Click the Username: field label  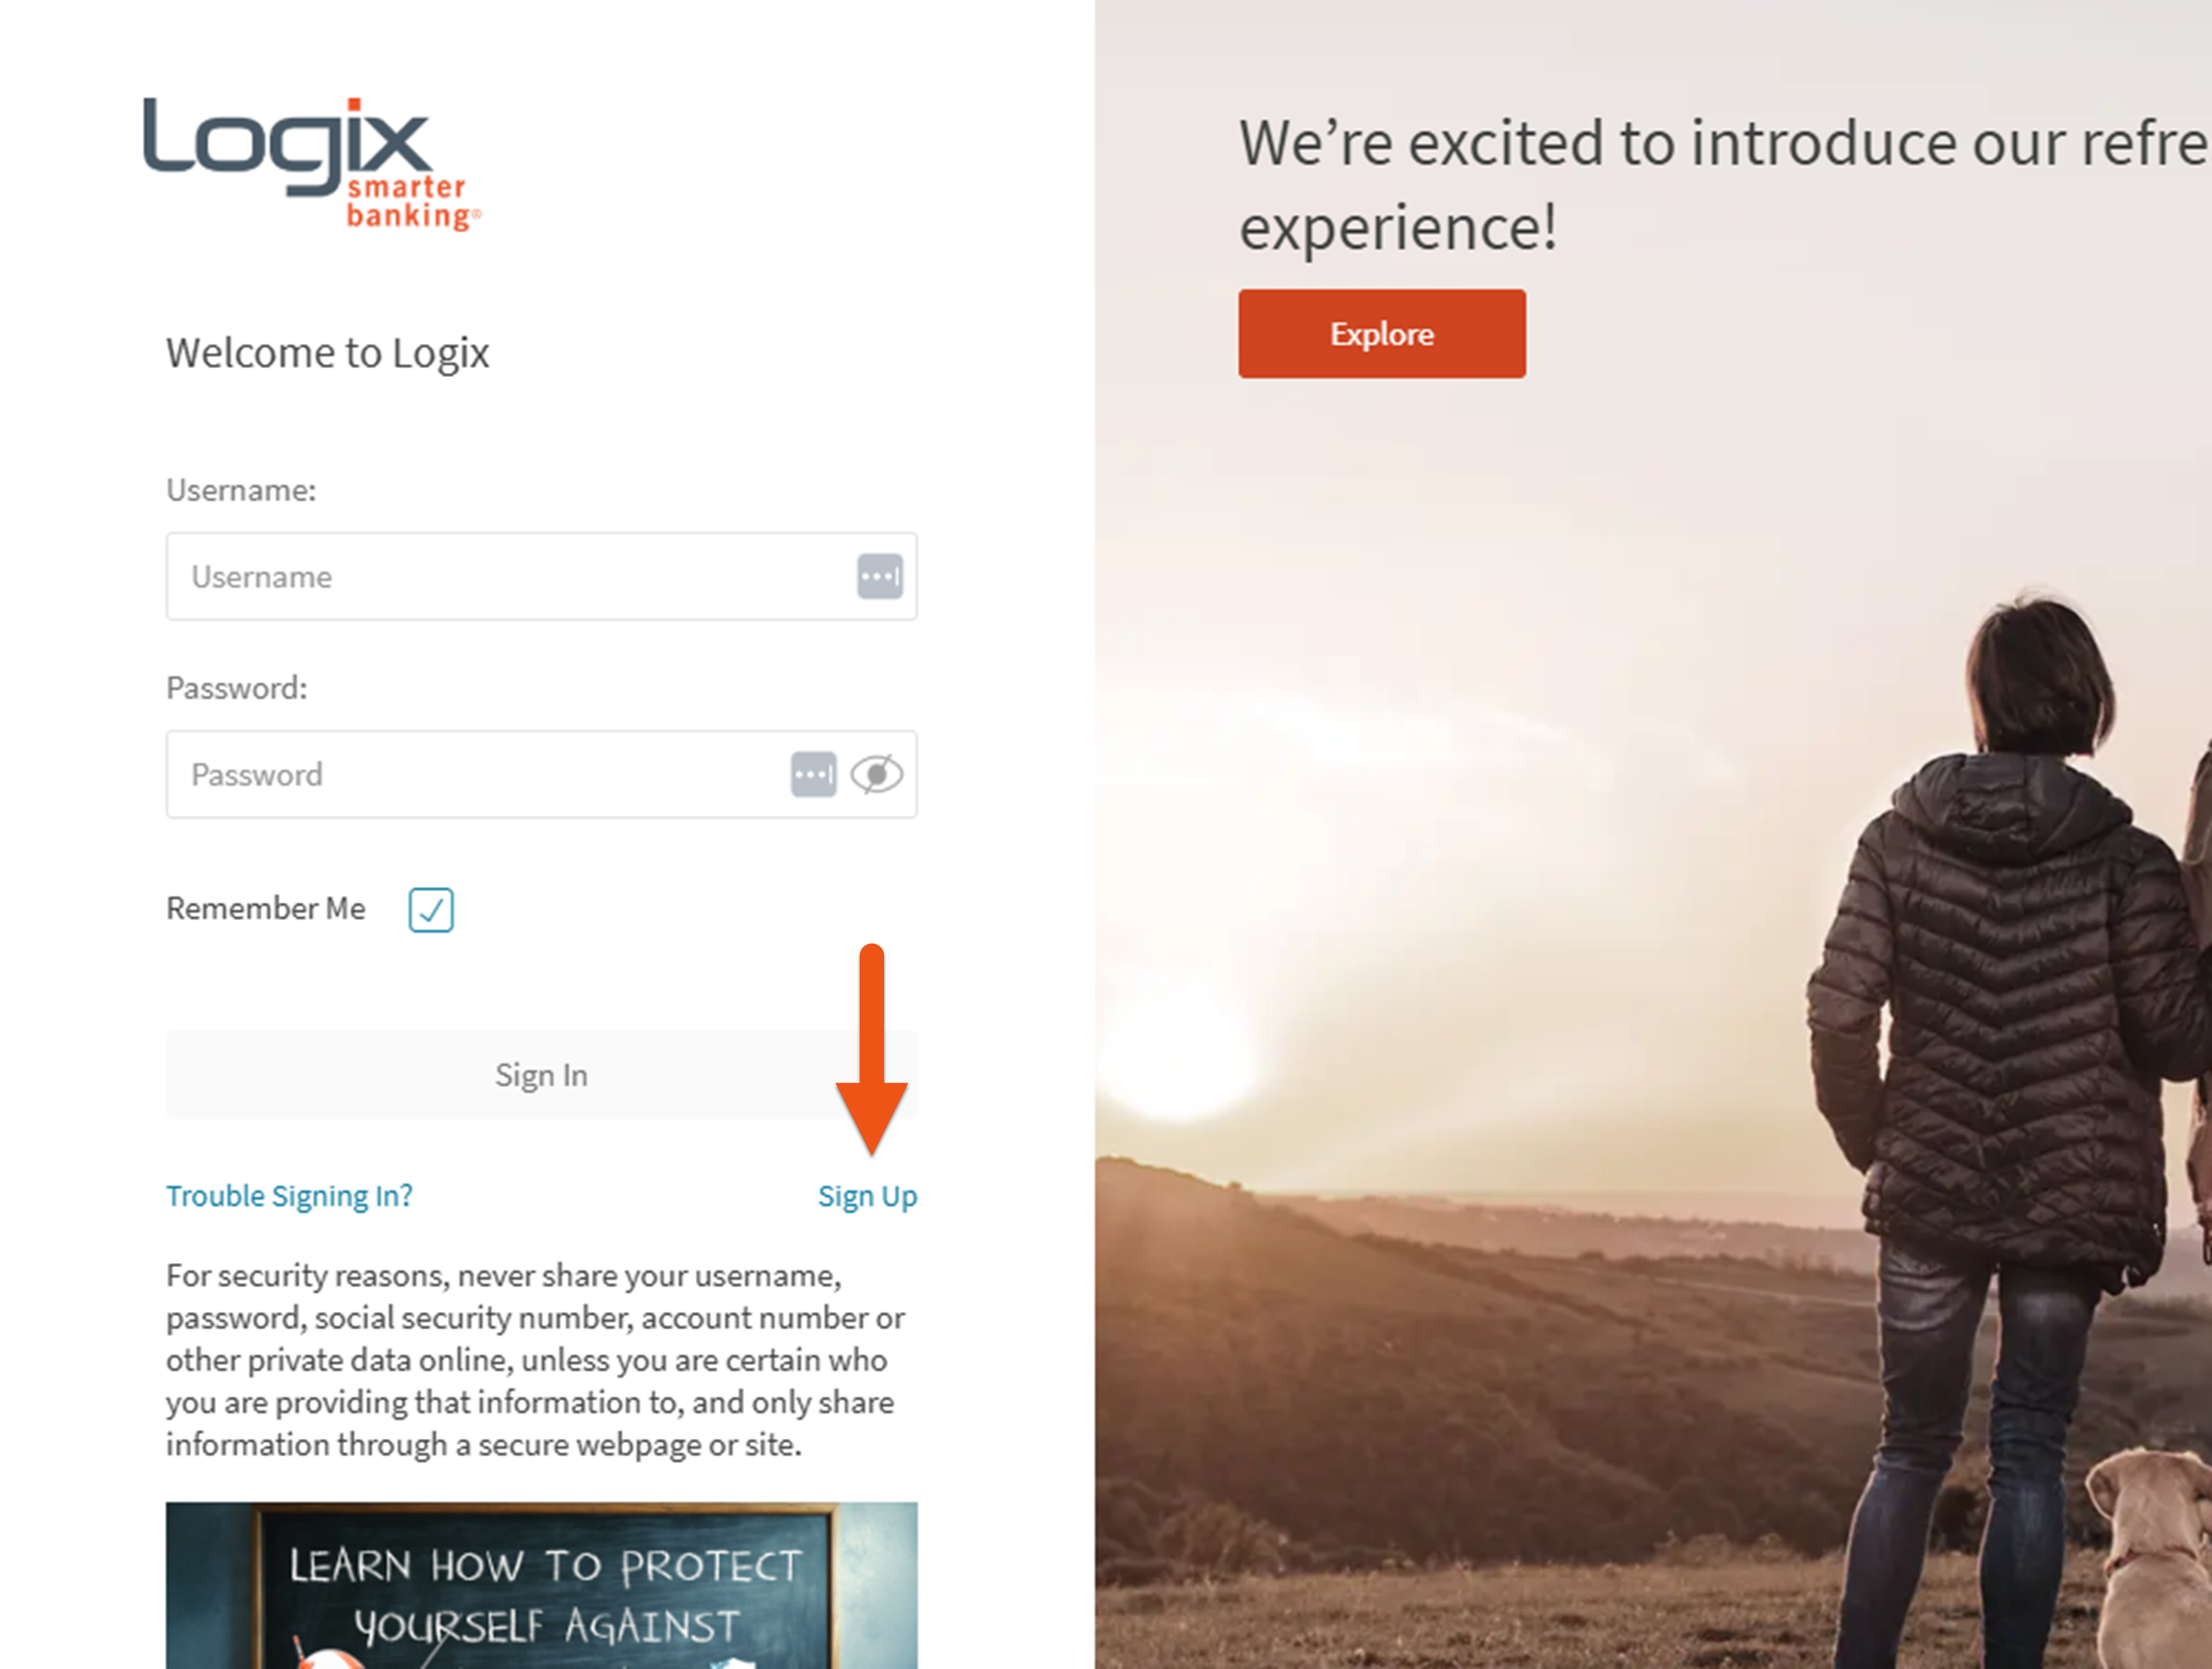tap(241, 490)
